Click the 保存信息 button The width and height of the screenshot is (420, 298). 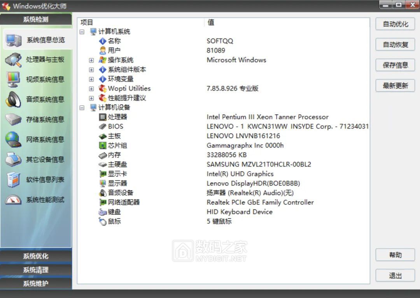(x=395, y=65)
